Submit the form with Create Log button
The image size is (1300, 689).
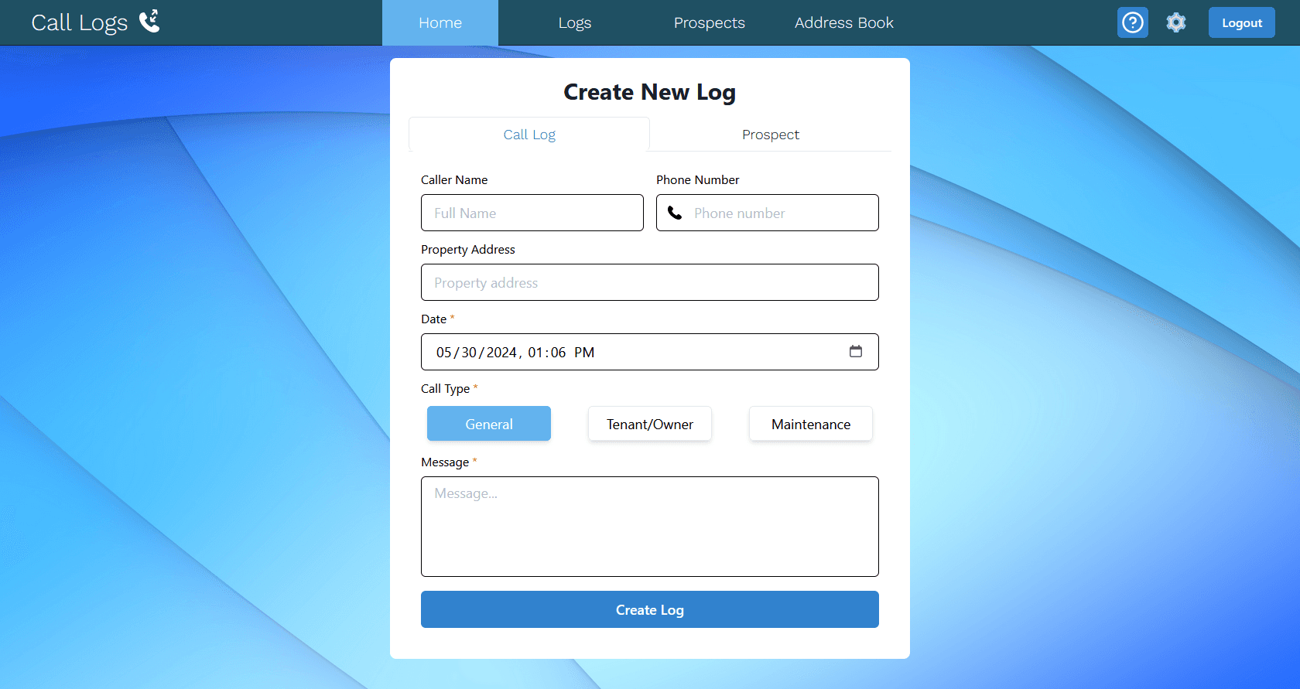650,609
